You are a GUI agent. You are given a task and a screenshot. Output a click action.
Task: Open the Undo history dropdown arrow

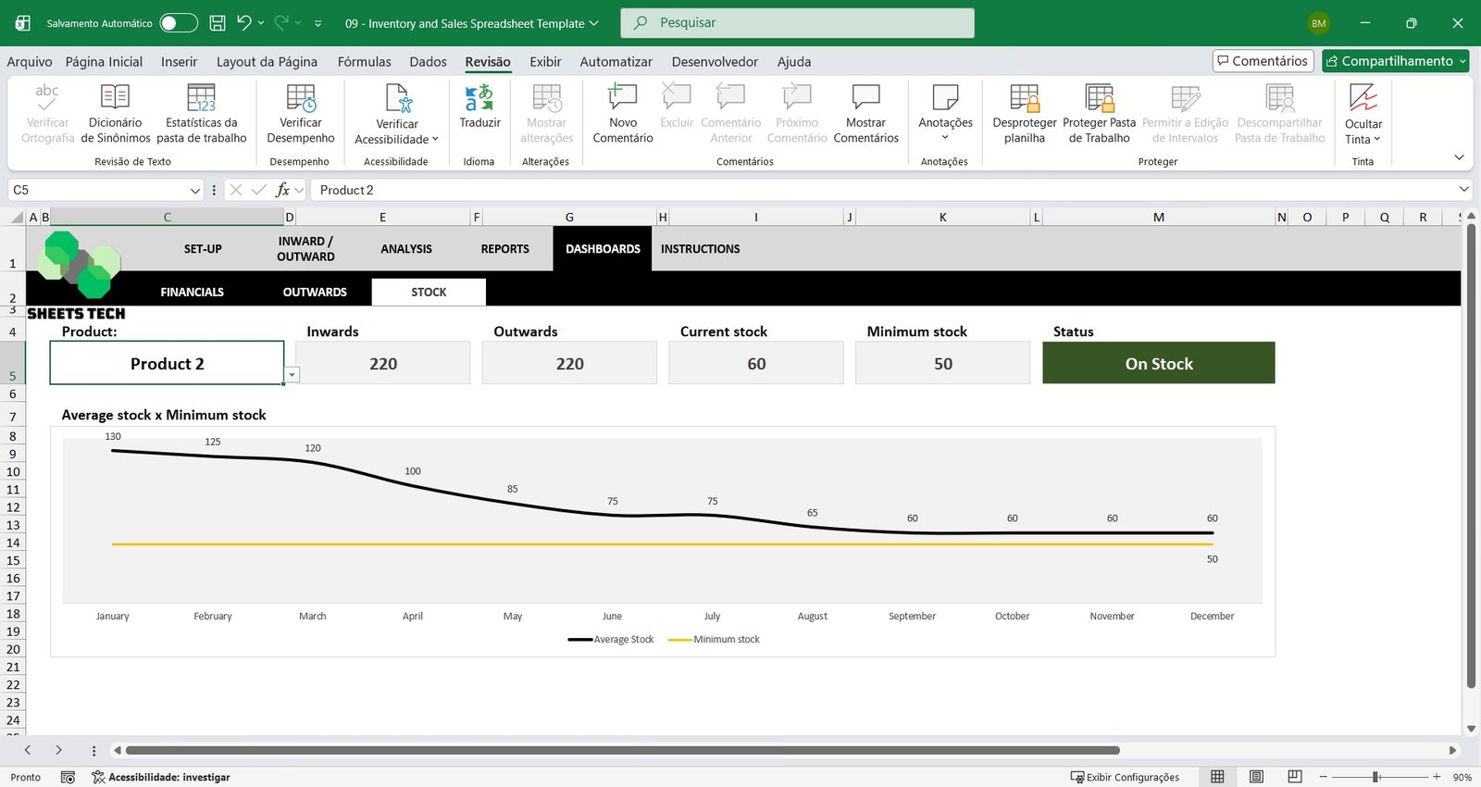[x=261, y=23]
